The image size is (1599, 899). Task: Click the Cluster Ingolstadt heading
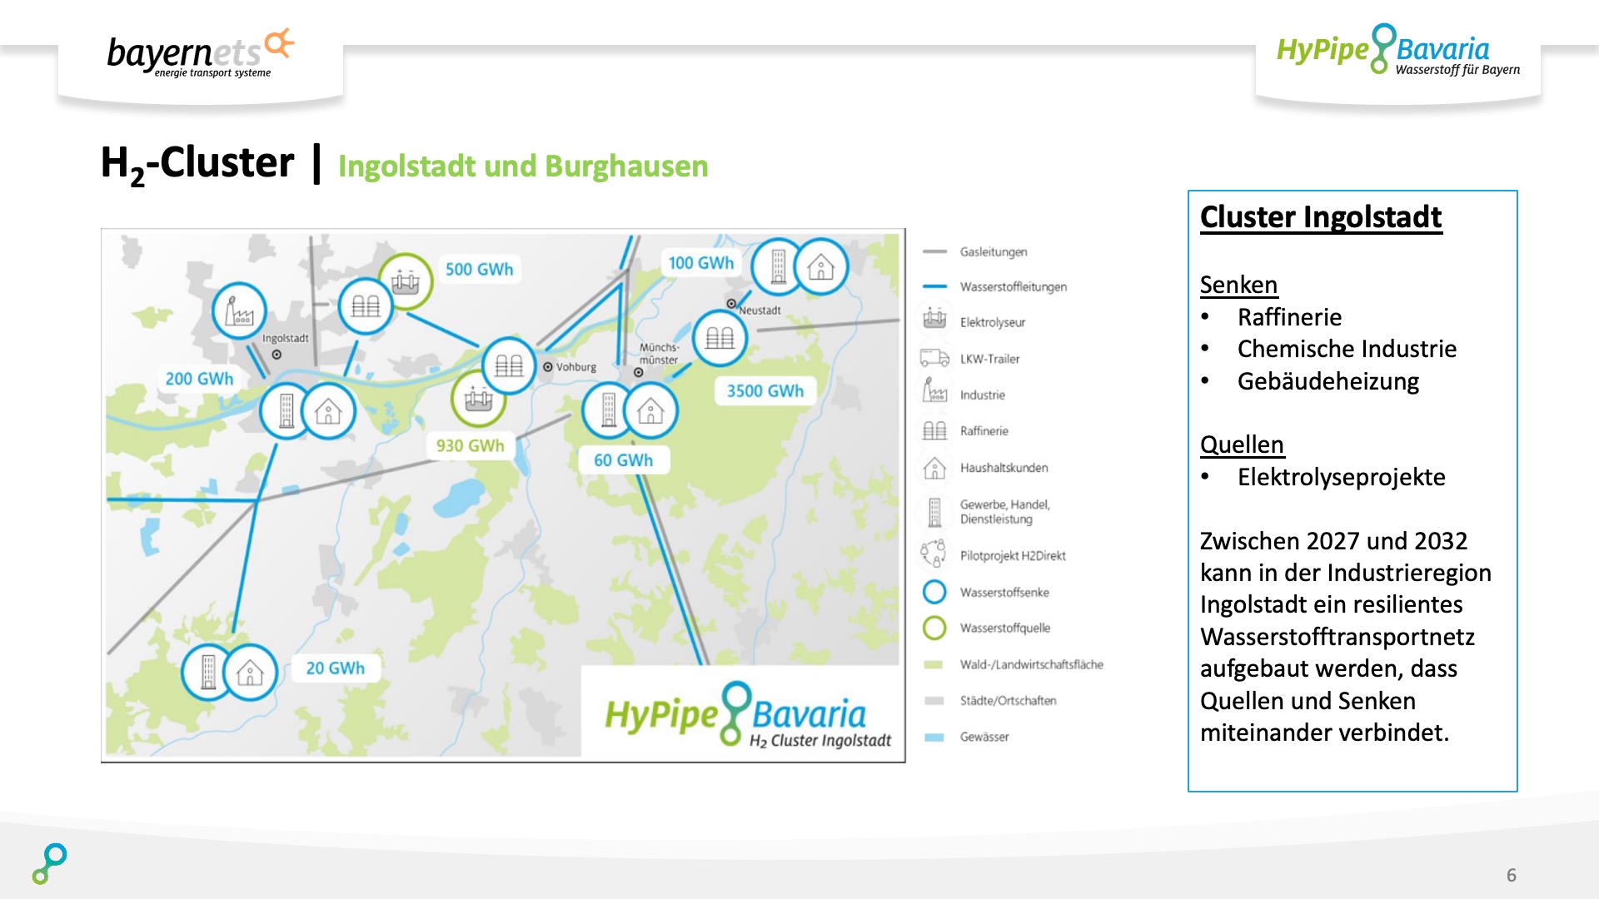[1320, 217]
